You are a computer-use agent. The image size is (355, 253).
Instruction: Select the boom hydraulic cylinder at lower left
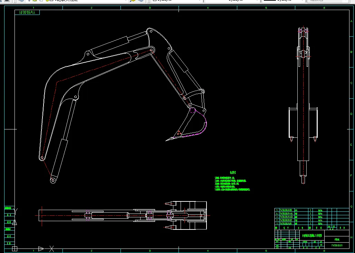[63, 140]
